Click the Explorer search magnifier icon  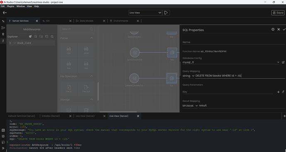[x=52, y=36]
